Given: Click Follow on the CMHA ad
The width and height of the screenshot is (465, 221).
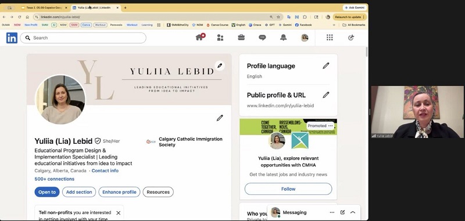Looking at the screenshot, I should pyautogui.click(x=288, y=189).
